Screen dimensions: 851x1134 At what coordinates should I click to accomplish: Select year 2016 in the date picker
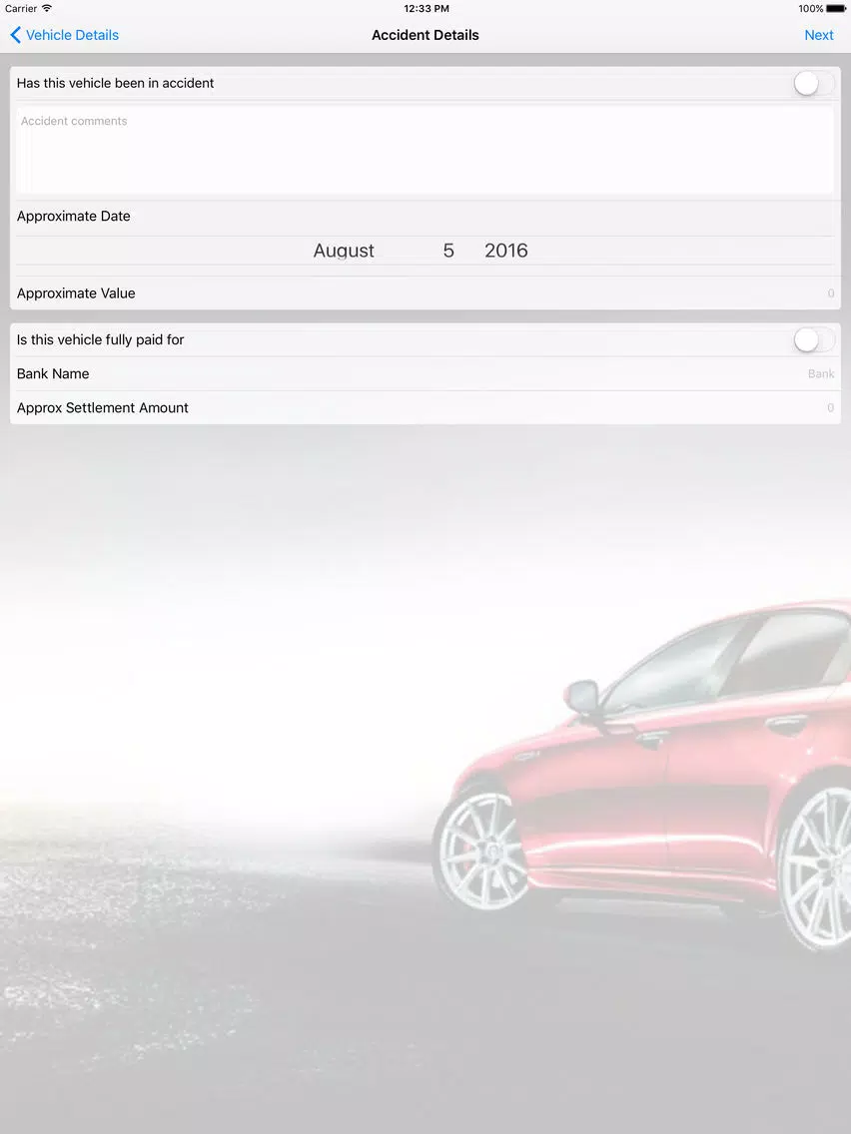[x=505, y=251]
